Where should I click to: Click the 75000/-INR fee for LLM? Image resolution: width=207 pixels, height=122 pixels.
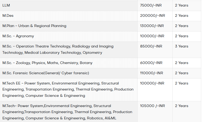[151, 5]
